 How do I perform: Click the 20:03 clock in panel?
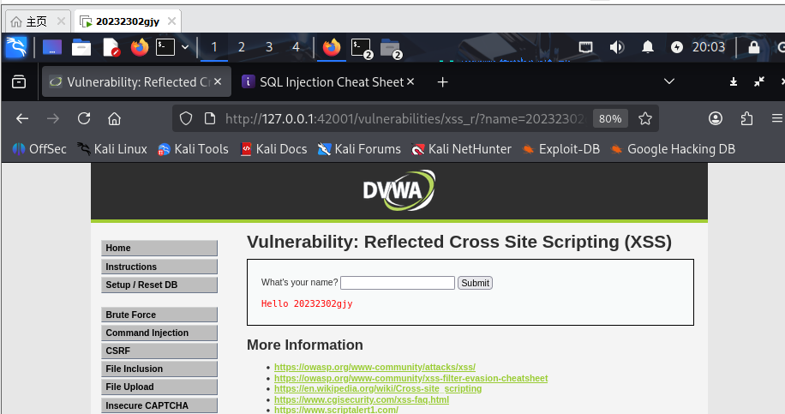click(709, 47)
